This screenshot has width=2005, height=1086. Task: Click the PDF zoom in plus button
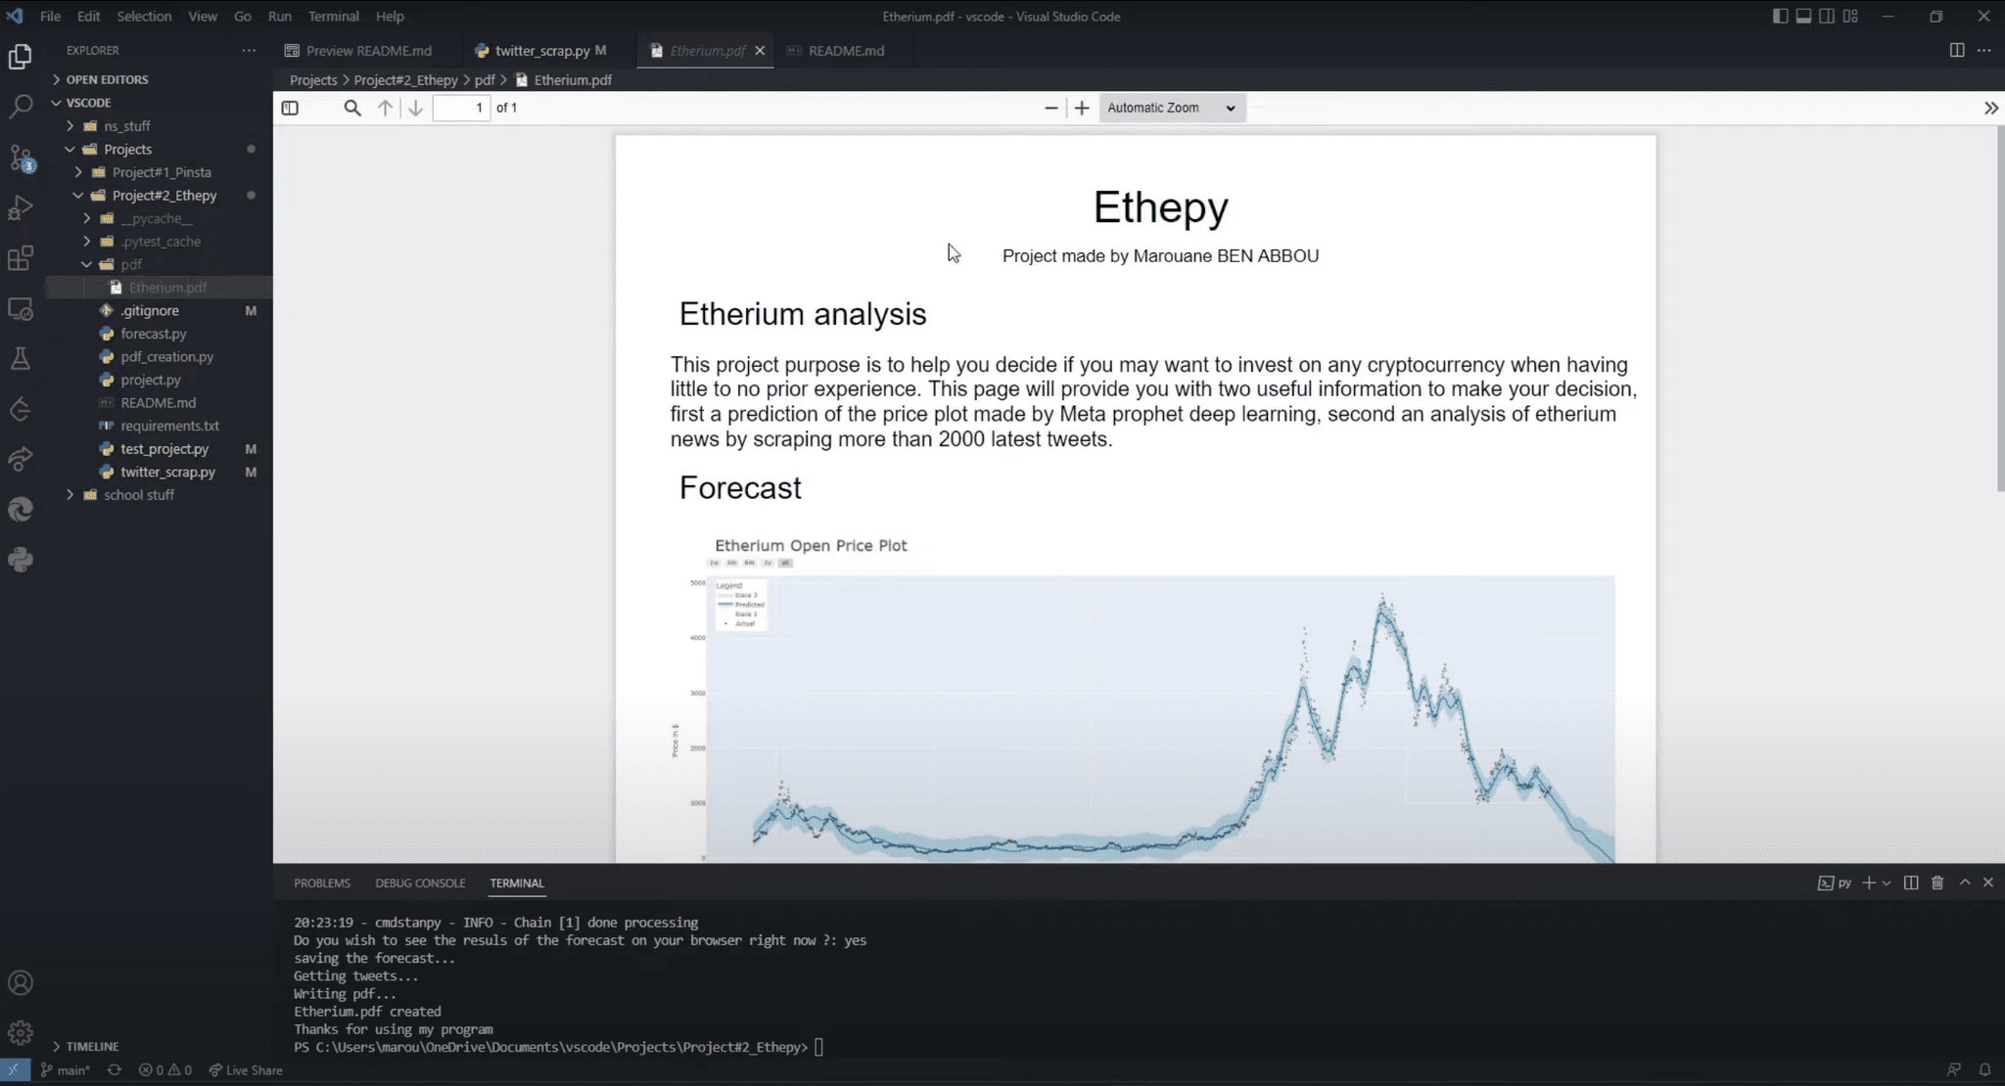click(x=1082, y=108)
